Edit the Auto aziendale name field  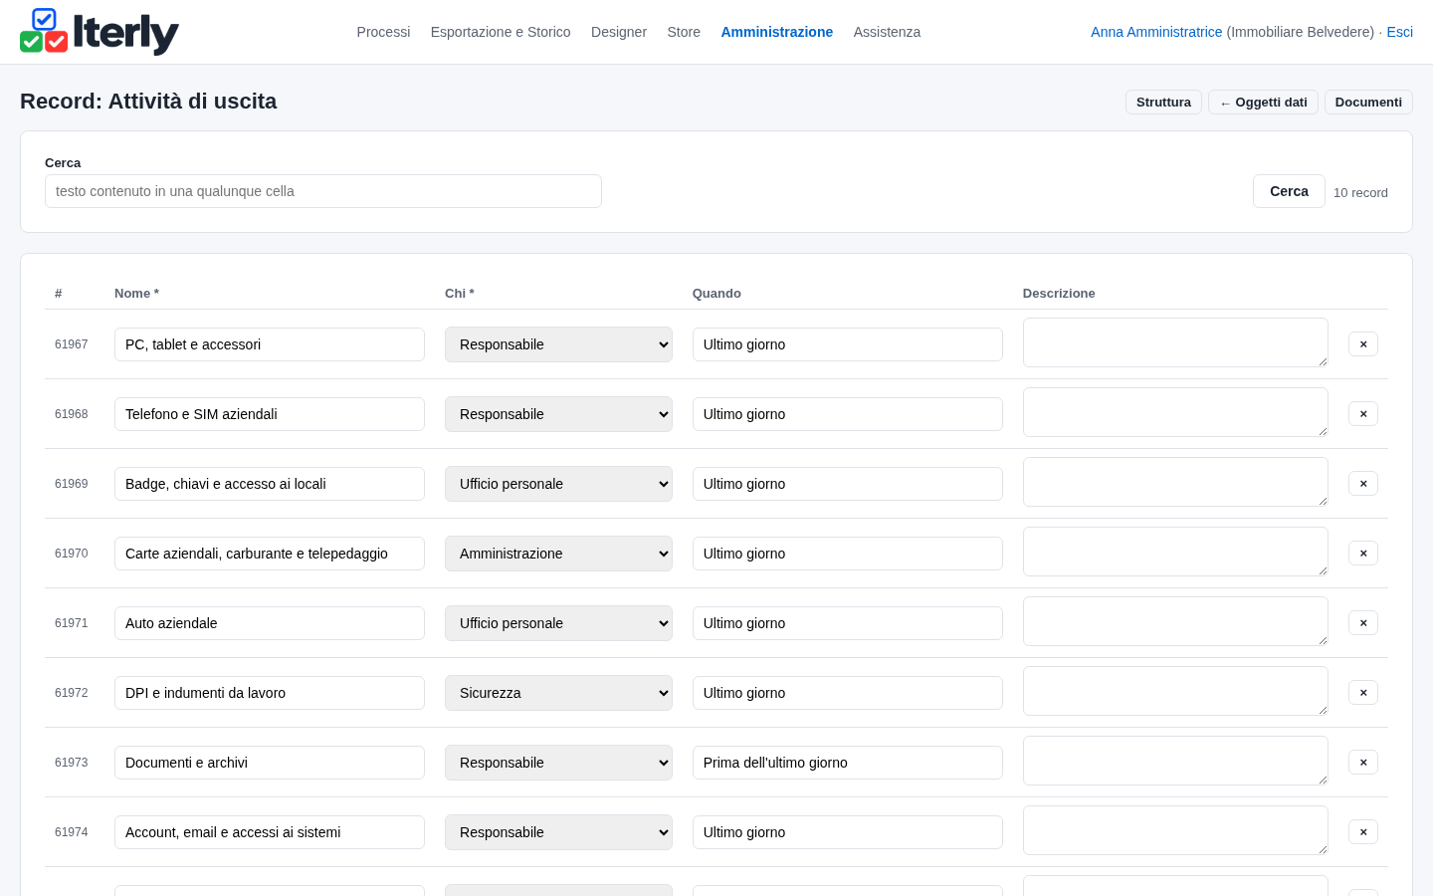270,623
